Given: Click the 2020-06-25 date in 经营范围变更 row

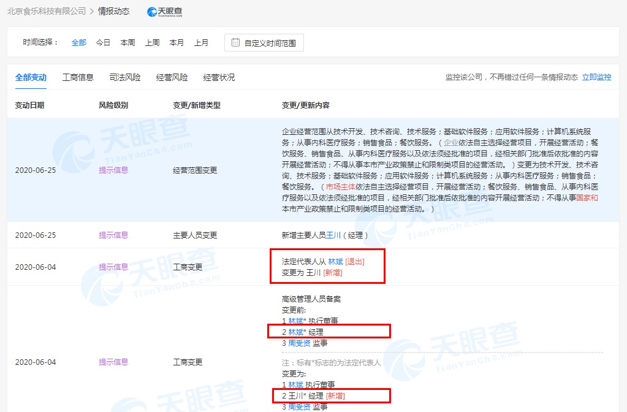Looking at the screenshot, I should pyautogui.click(x=36, y=170).
